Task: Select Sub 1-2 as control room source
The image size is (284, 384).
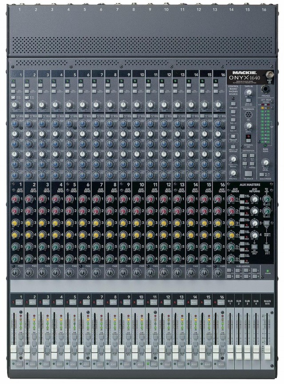Action: 233,120
